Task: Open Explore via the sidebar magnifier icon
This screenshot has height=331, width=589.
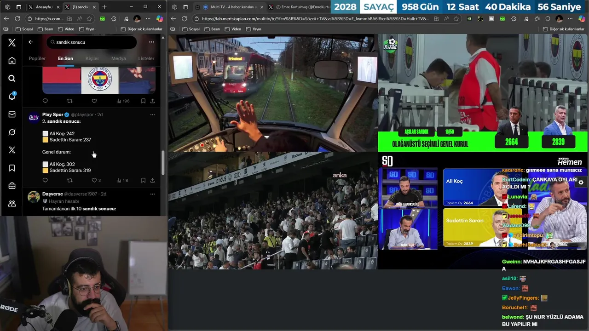Action: click(x=12, y=79)
